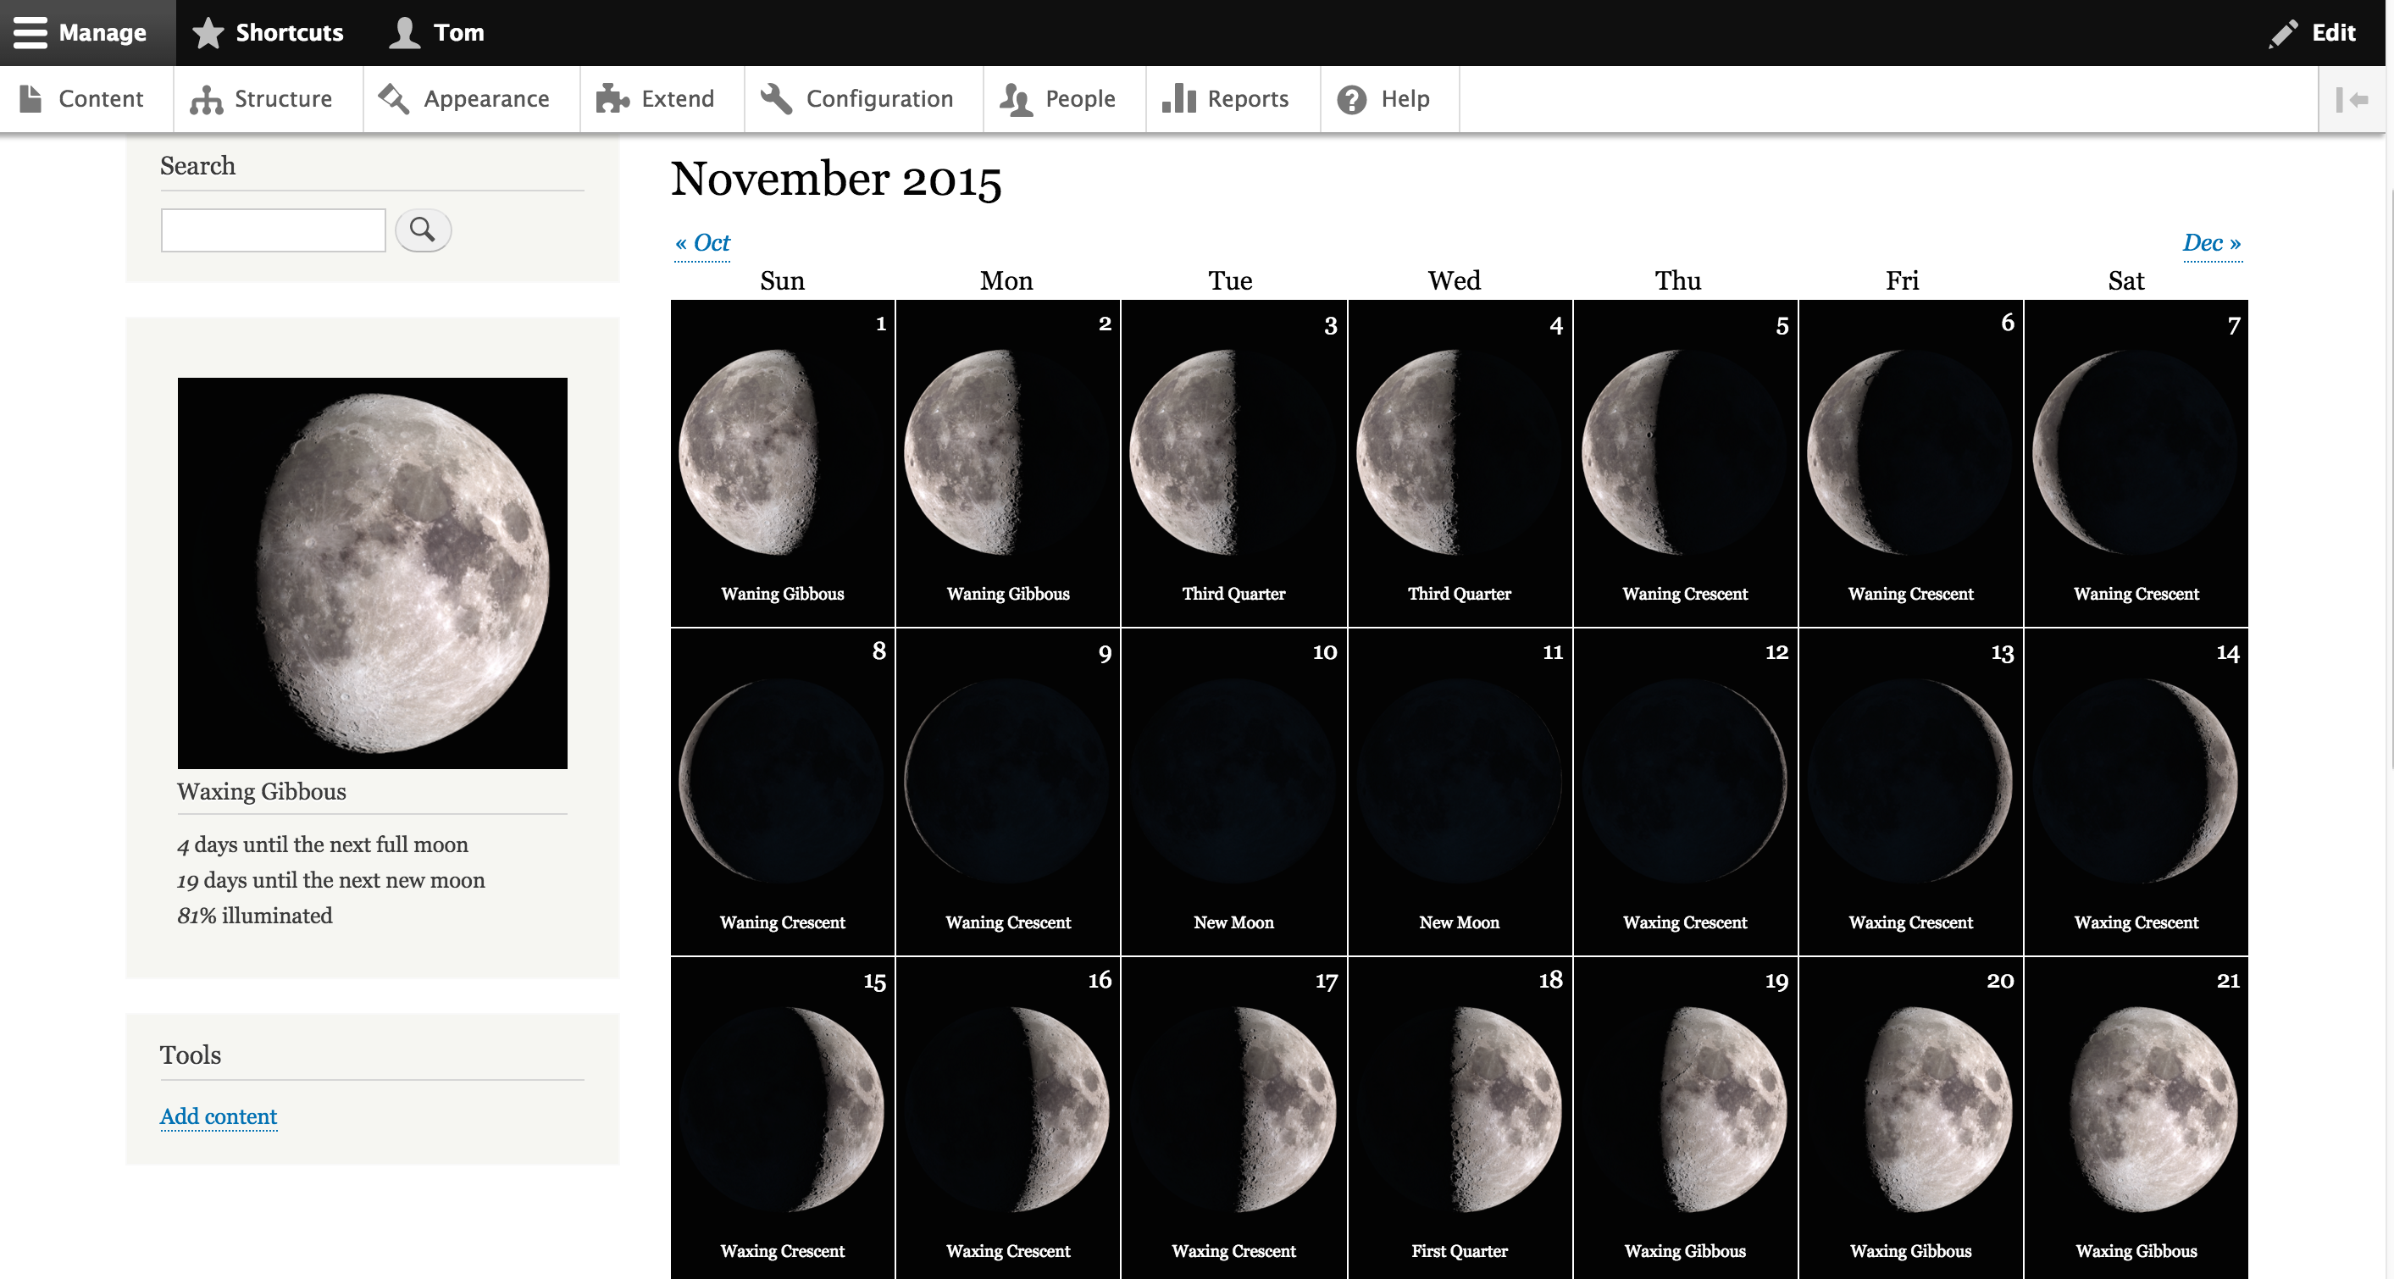Click the Structure menu icon
The height and width of the screenshot is (1279, 2394).
click(204, 98)
